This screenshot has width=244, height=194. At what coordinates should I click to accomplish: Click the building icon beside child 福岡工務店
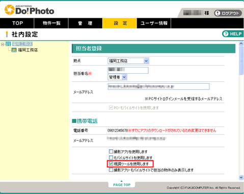[x=14, y=50]
